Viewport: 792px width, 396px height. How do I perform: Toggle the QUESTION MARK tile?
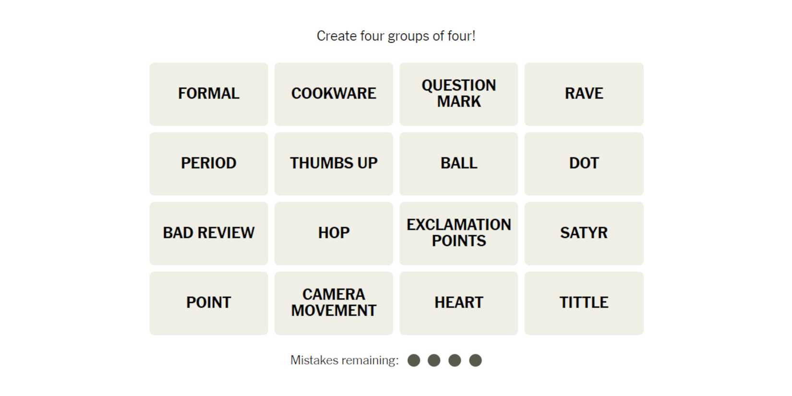pos(458,94)
